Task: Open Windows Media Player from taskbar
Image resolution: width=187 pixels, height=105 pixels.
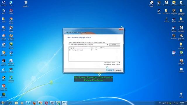Action: click(22, 103)
